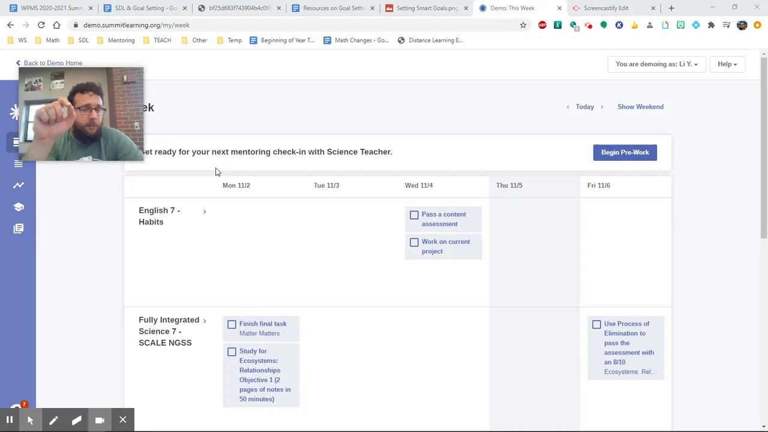Viewport: 768px width, 432px height.
Task: Open the Progress trend-line icon in sidebar
Action: tap(19, 185)
